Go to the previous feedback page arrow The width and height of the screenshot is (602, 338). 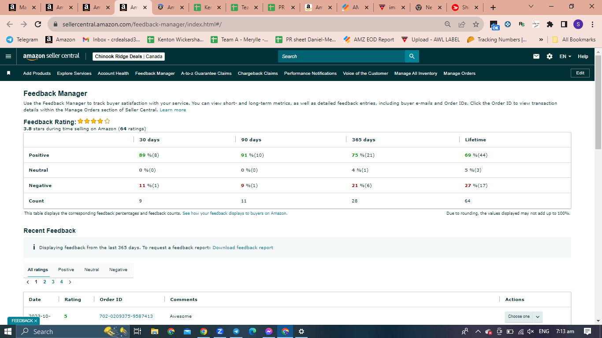[x=28, y=282]
